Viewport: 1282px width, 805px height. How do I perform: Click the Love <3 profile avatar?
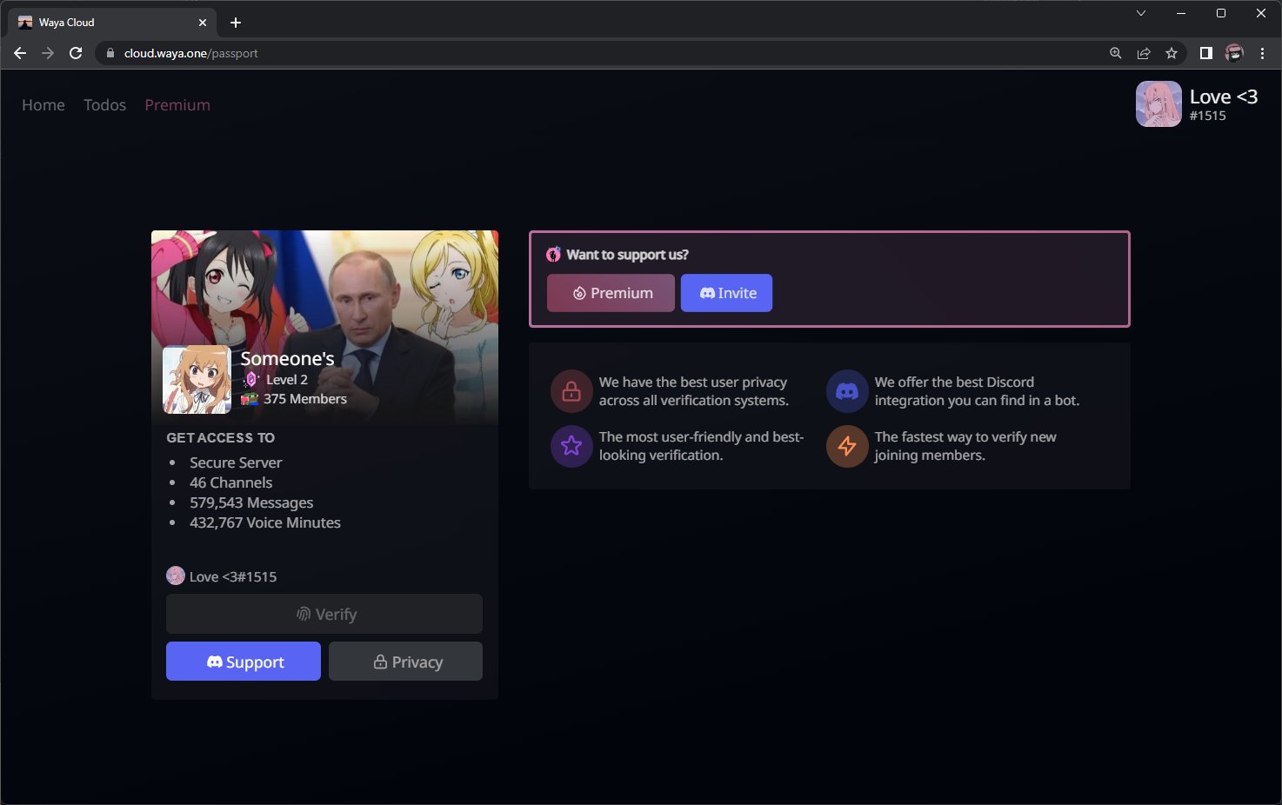[x=1158, y=104]
